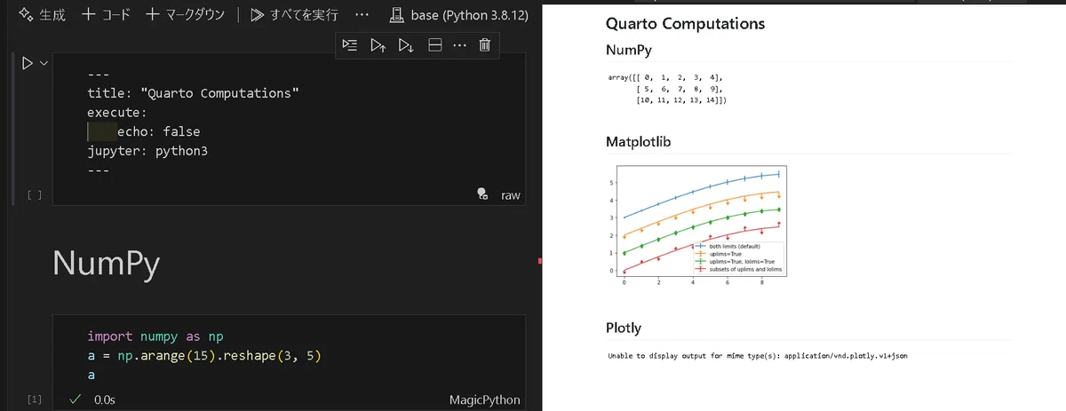Click the array output text in preview
The image size is (1066, 411).
pos(667,90)
